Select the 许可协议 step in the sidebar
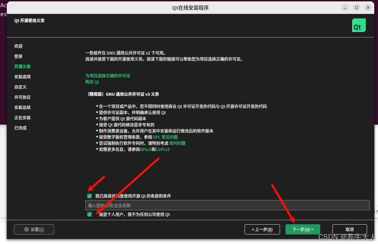Viewport: 378px width, 244px height. point(22,97)
